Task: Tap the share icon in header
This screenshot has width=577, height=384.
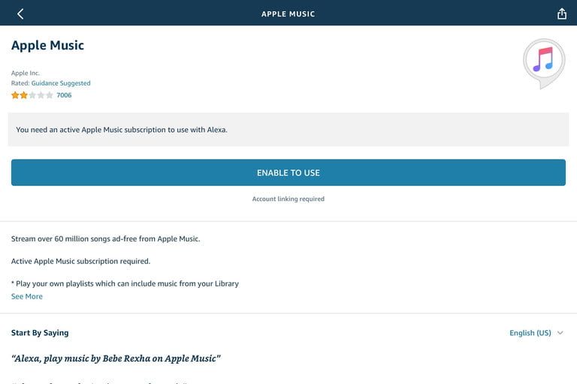Action: [x=561, y=13]
